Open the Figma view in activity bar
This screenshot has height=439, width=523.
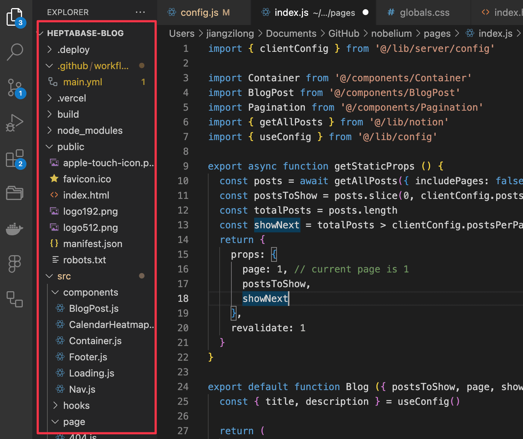click(x=15, y=264)
